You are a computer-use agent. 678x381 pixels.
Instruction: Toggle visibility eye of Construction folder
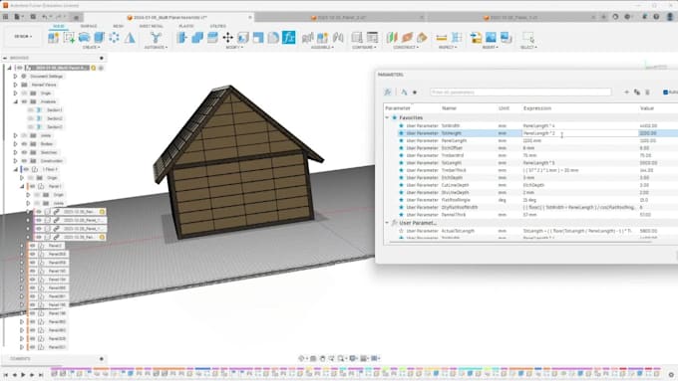coord(24,160)
